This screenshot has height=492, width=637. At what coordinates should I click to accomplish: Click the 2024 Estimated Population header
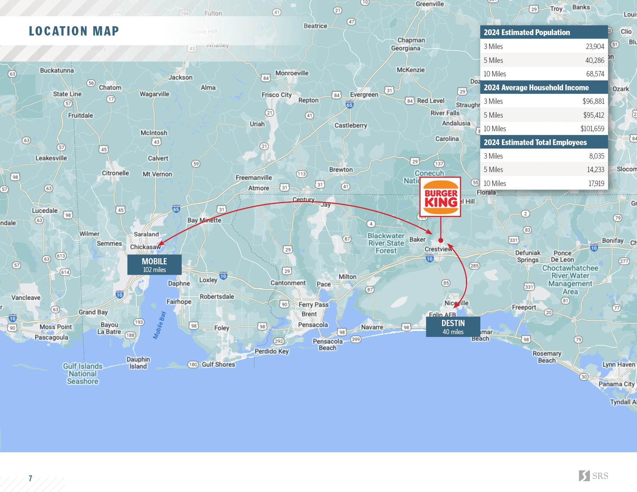click(x=544, y=32)
